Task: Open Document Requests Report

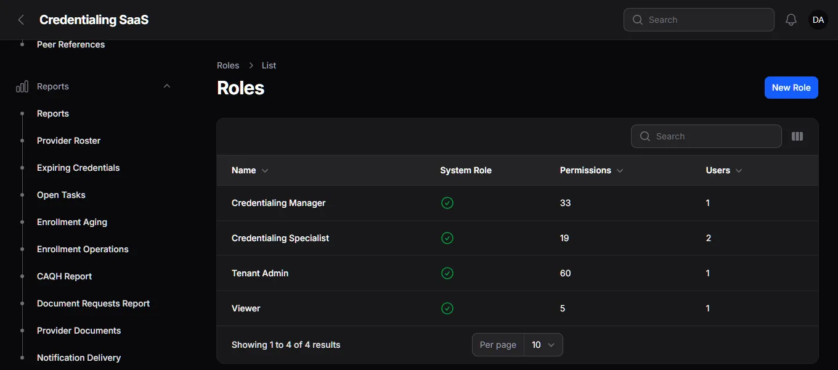Action: (x=94, y=303)
